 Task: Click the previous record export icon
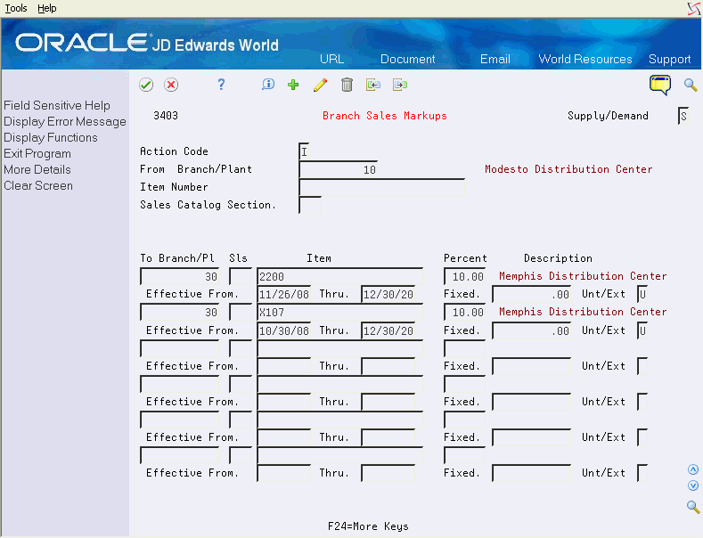[x=373, y=85]
